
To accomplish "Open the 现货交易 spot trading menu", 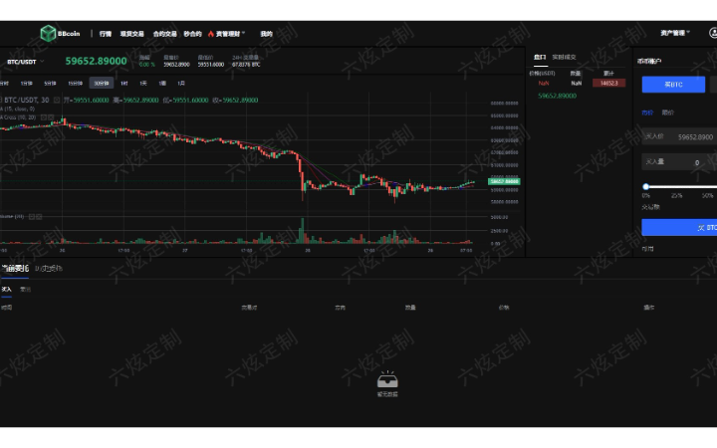I will click(132, 34).
